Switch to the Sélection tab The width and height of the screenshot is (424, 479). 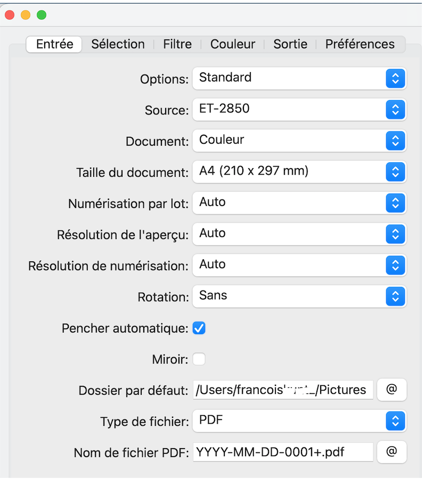coord(118,44)
